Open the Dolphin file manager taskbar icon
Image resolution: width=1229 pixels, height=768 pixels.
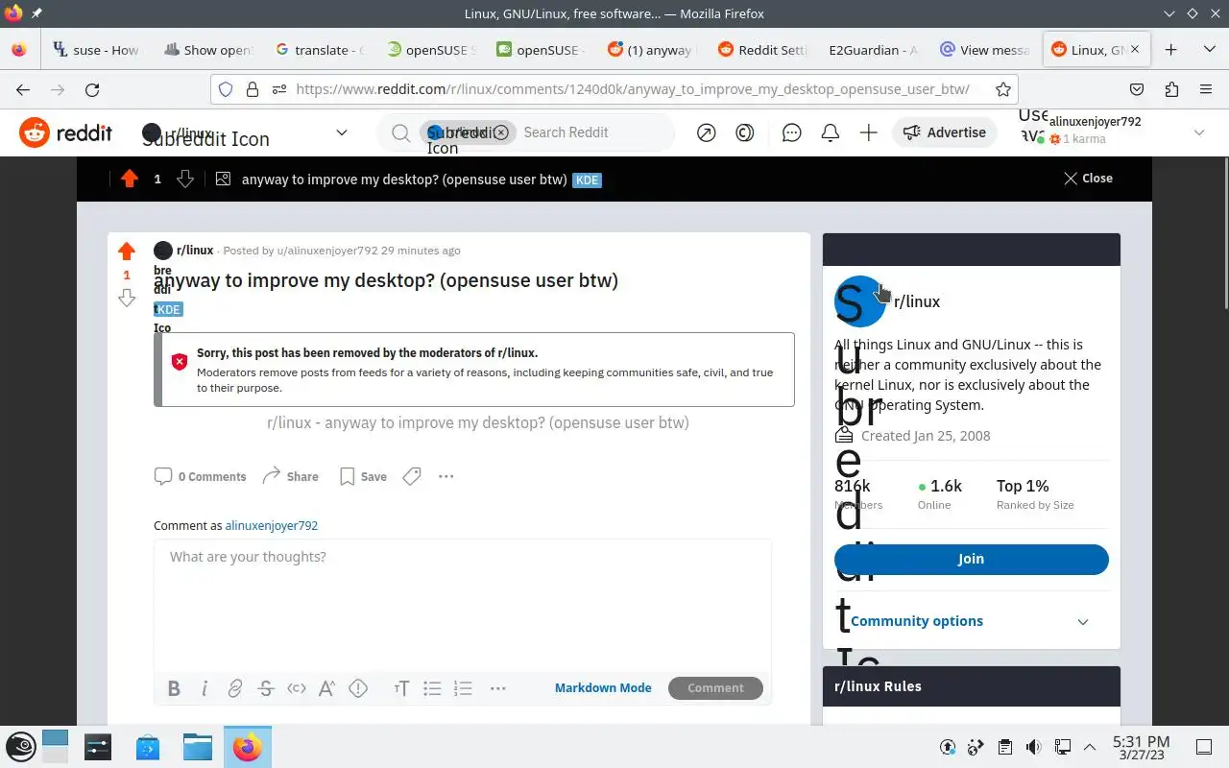(x=197, y=747)
